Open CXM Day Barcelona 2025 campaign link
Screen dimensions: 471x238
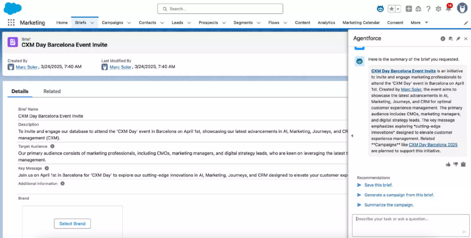pos(433,145)
